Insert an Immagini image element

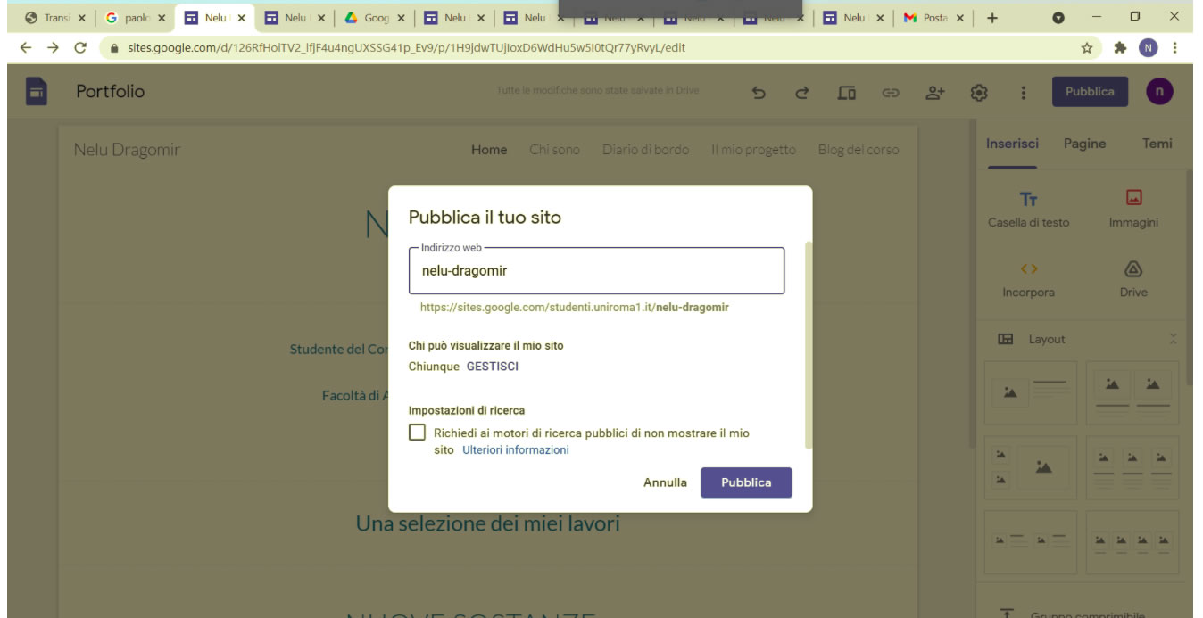tap(1133, 209)
